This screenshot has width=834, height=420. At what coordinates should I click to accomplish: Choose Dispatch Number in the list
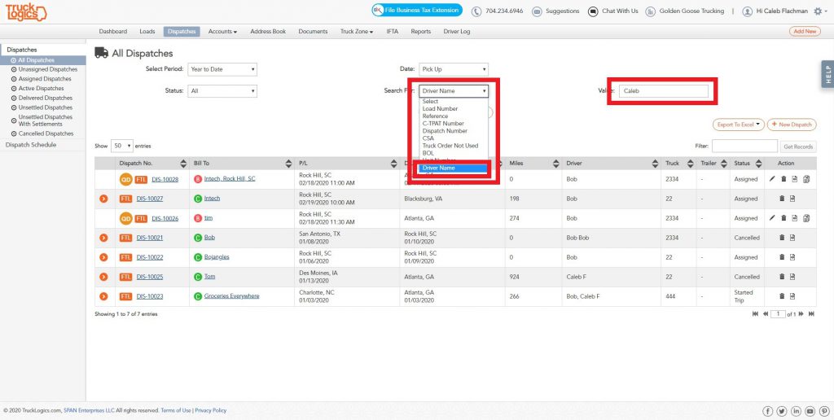click(x=445, y=131)
